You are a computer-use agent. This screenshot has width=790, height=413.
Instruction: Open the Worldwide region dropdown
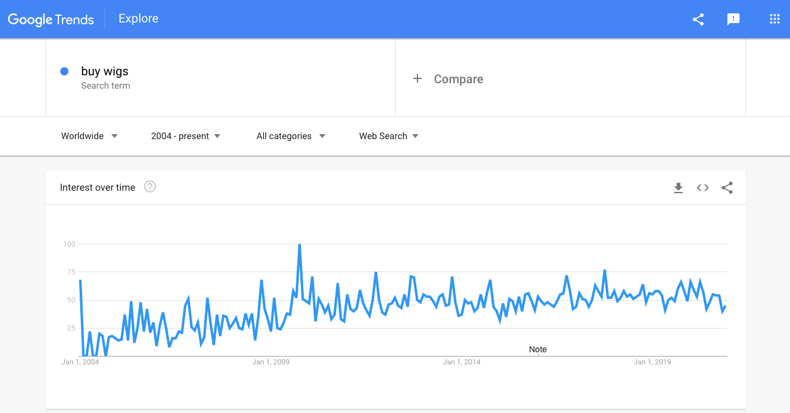pos(89,136)
